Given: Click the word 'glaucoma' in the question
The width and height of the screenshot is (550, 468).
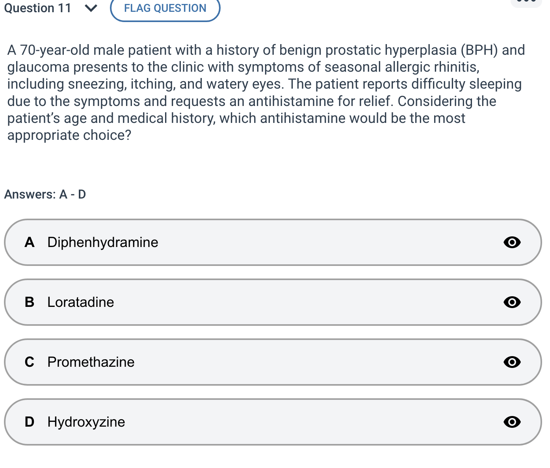Looking at the screenshot, I should (x=38, y=67).
